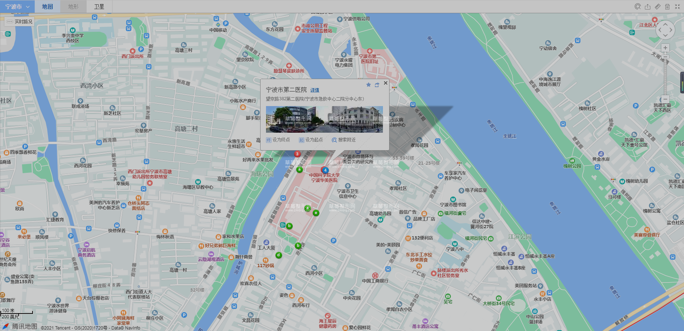Click the 腾讯地图 logo
Image resolution: width=684 pixels, height=331 pixels.
tap(20, 326)
